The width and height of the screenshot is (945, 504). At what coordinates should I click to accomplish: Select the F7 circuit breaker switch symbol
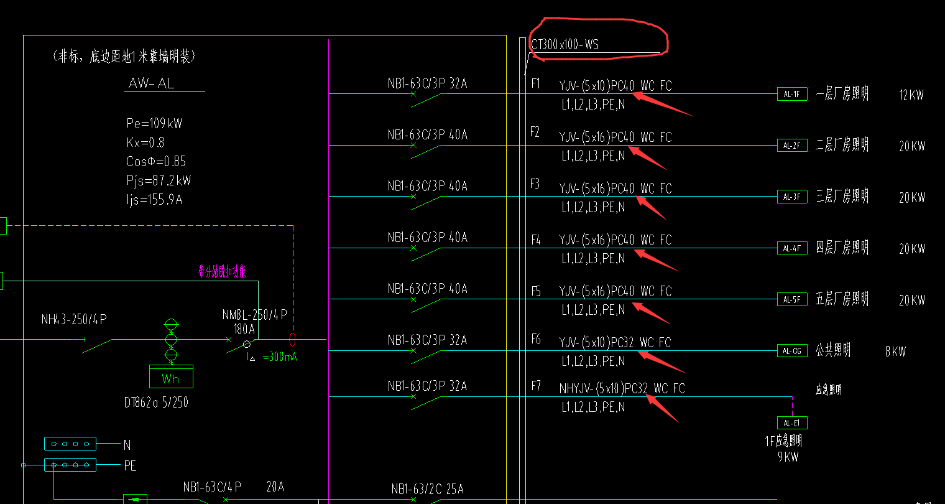coord(426,402)
